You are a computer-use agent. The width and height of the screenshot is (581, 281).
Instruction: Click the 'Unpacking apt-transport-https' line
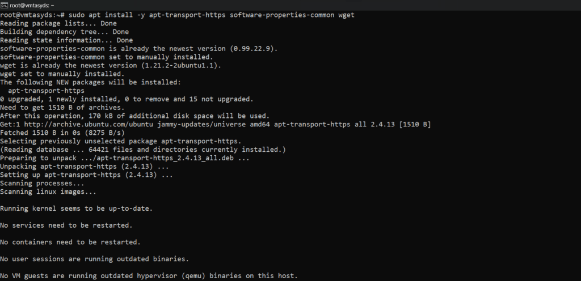tap(85, 167)
